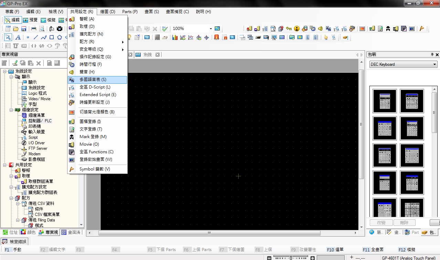Open the 繪圖 (D) menu
Image resolution: width=440 pixels, height=260 pixels.
107,11
